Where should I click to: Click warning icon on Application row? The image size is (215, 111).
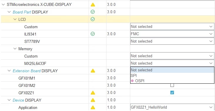pos(93,107)
